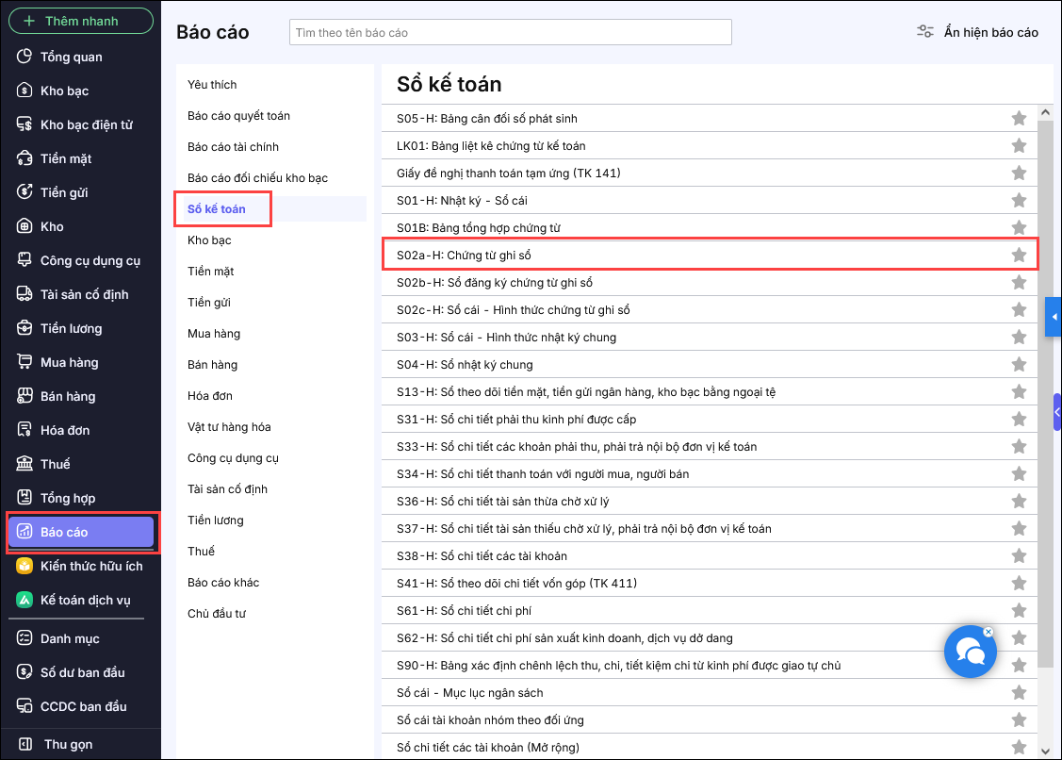
Task: Open the chat support bubble icon
Action: tap(970, 652)
